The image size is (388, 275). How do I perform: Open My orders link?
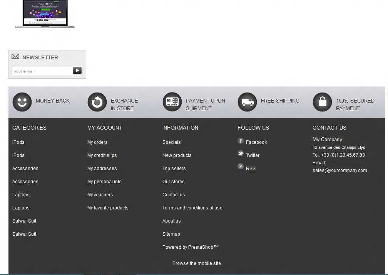click(x=97, y=142)
